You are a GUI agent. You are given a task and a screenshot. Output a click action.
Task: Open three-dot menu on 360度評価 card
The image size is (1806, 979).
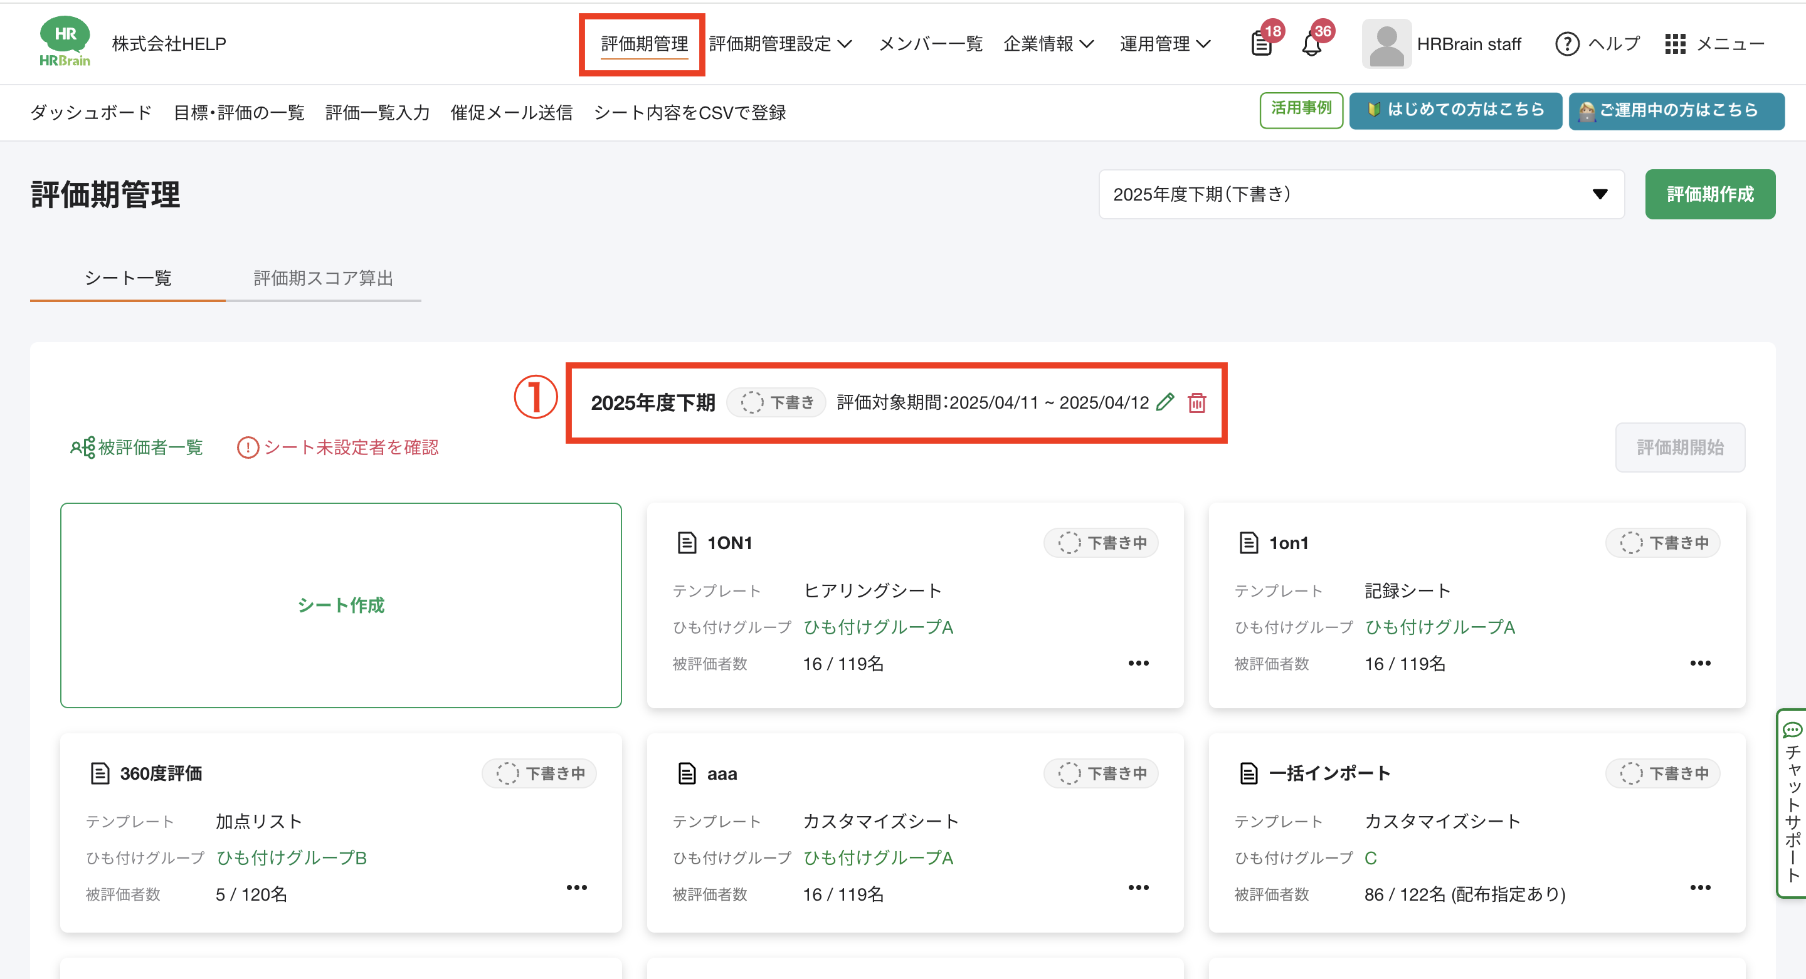click(576, 888)
